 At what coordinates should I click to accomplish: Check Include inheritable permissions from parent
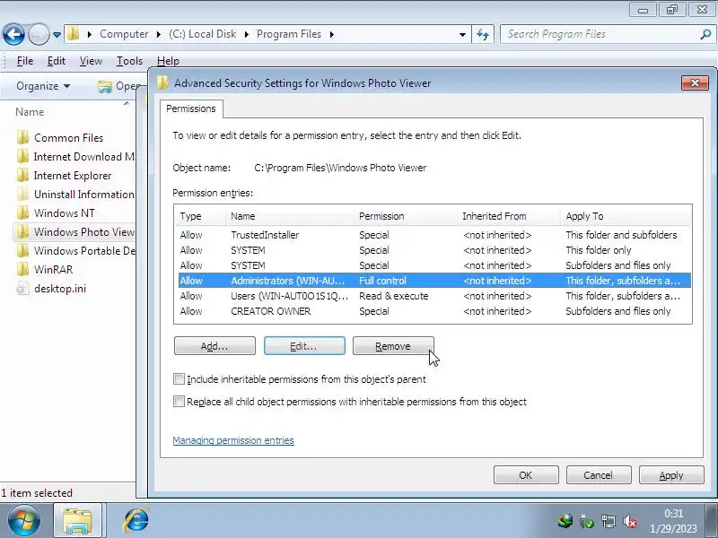179,379
